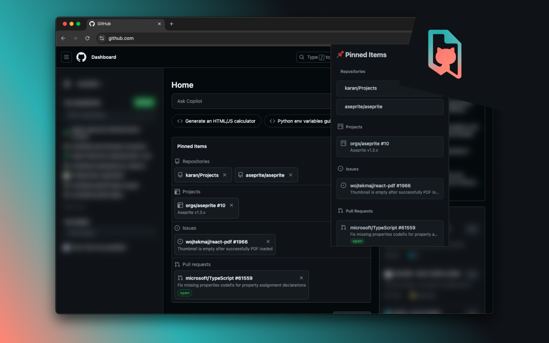Click Issues section icon in popup panel

pos(341,168)
